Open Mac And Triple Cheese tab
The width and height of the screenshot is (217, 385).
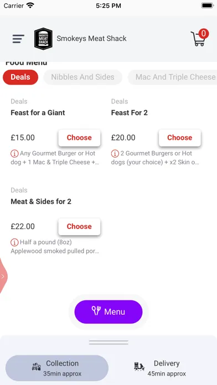(x=173, y=77)
